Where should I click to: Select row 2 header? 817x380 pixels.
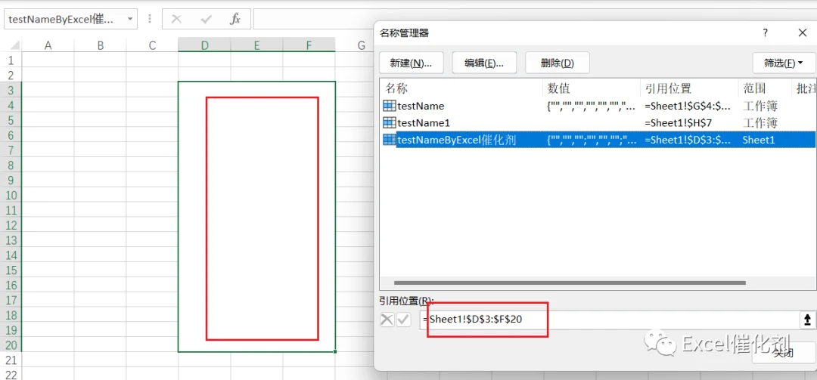(x=11, y=75)
